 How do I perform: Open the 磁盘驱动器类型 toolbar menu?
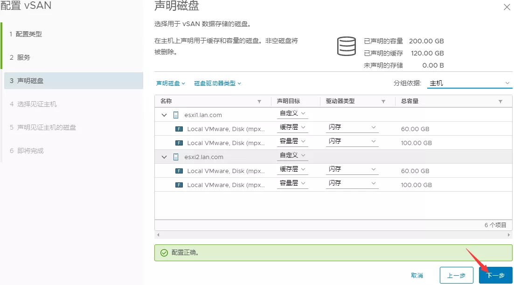tap(217, 83)
